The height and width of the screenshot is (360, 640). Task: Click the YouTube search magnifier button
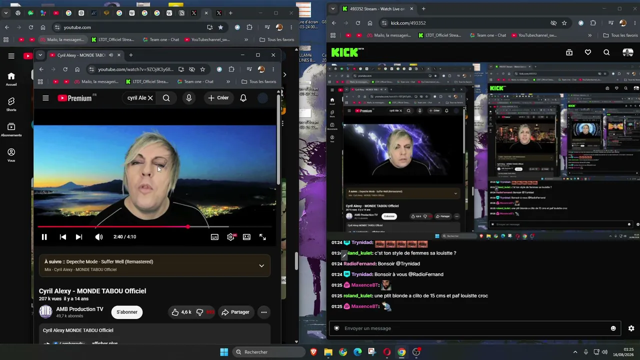166,98
